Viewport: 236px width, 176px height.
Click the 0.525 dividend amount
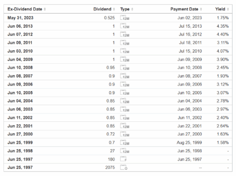pos(109,18)
